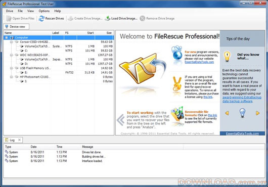Image resolution: width=268 pixels, height=187 pixels.
Task: Click the Computer icon in drive tree
Action: tap(12, 37)
